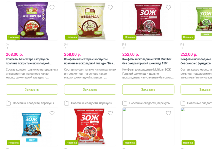Open title 'Конфеты шоколадные ЗОЖ Multibar без сахара горький шоколад'
This screenshot has width=212, height=149.
[147, 61]
